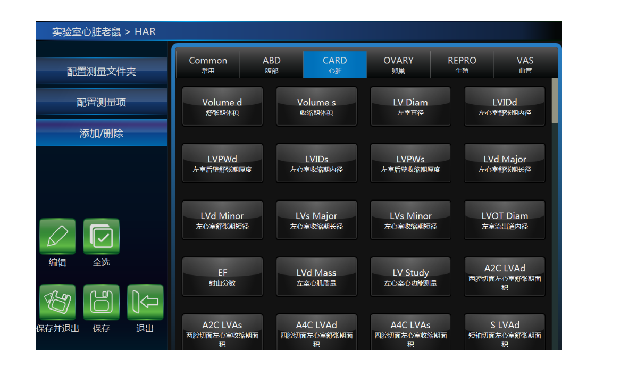Image resolution: width=637 pixels, height=367 pixels.
Task: Open the VAS (血管) tab
Action: pyautogui.click(x=525, y=65)
